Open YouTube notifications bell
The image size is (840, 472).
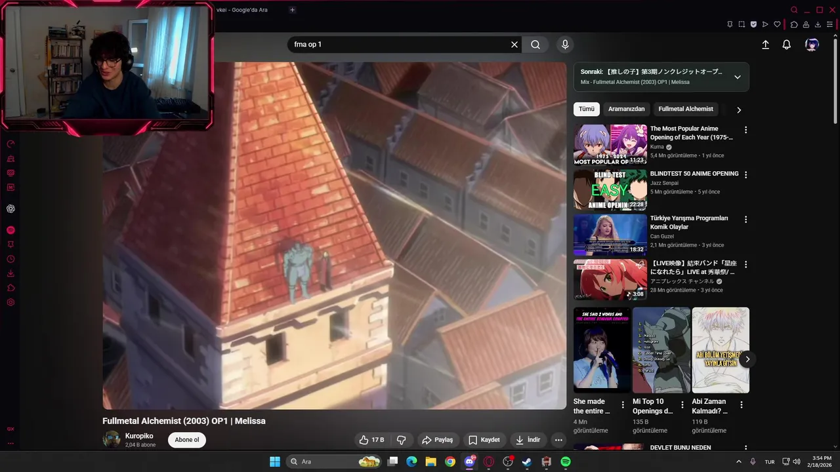786,45
